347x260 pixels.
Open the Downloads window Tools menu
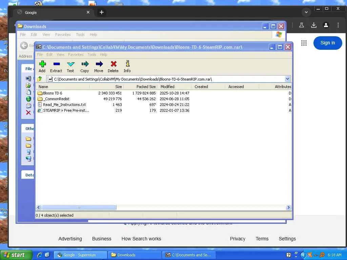pos(80,35)
